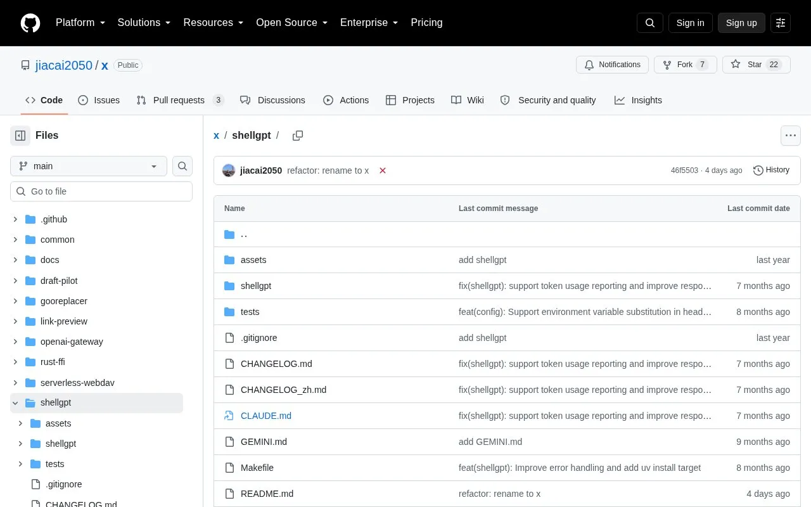This screenshot has height=507, width=811.
Task: View the failed commit status X icon
Action: pyautogui.click(x=383, y=170)
